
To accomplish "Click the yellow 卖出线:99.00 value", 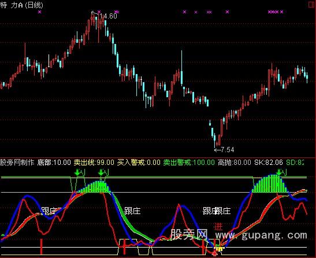I will (x=94, y=163).
